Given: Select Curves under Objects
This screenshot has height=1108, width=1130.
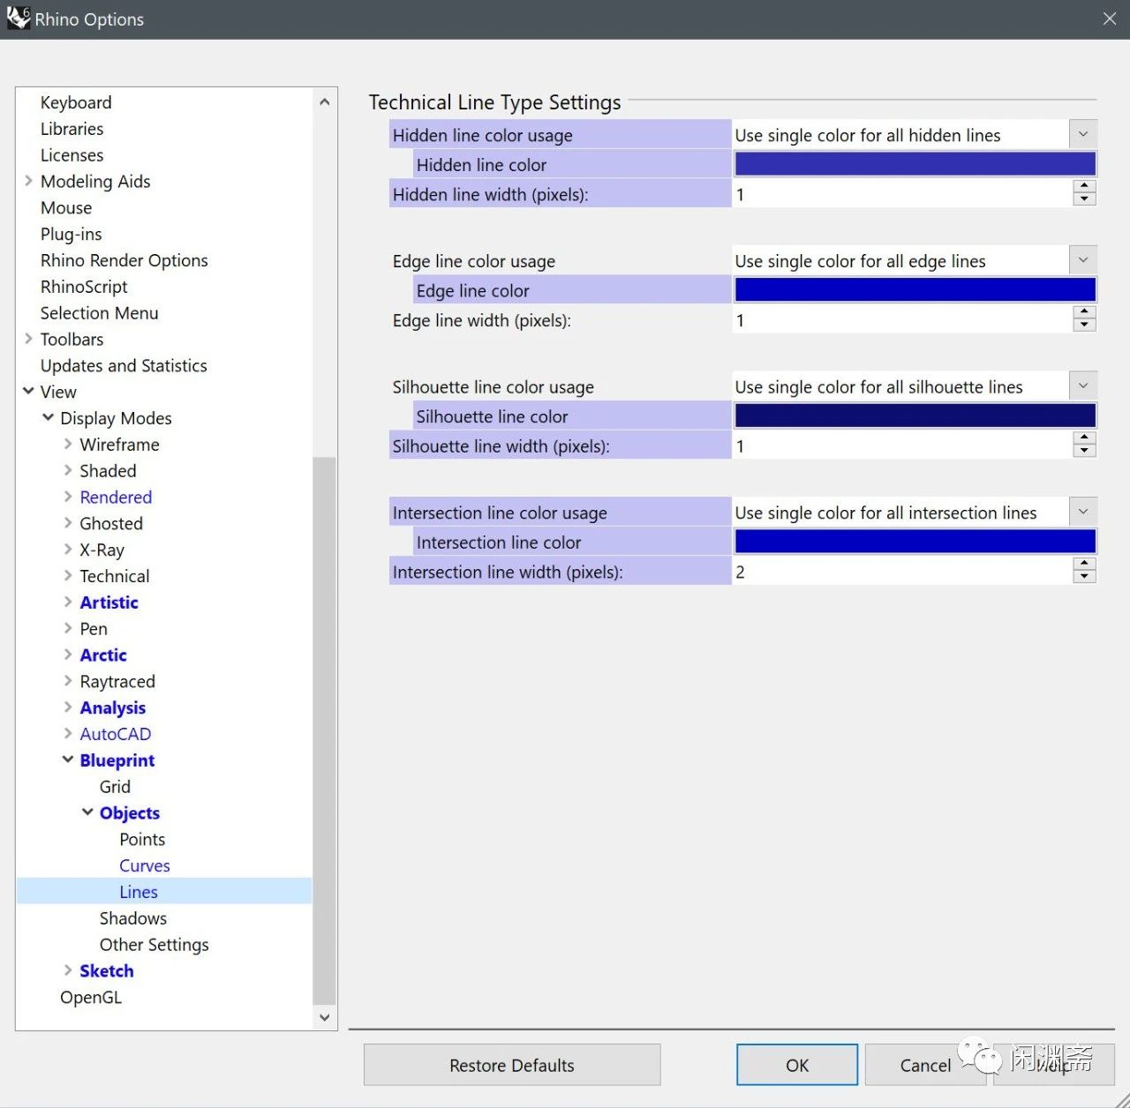Looking at the screenshot, I should pos(145,865).
